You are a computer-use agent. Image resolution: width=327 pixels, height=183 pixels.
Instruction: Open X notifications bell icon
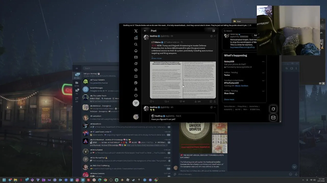point(136,51)
